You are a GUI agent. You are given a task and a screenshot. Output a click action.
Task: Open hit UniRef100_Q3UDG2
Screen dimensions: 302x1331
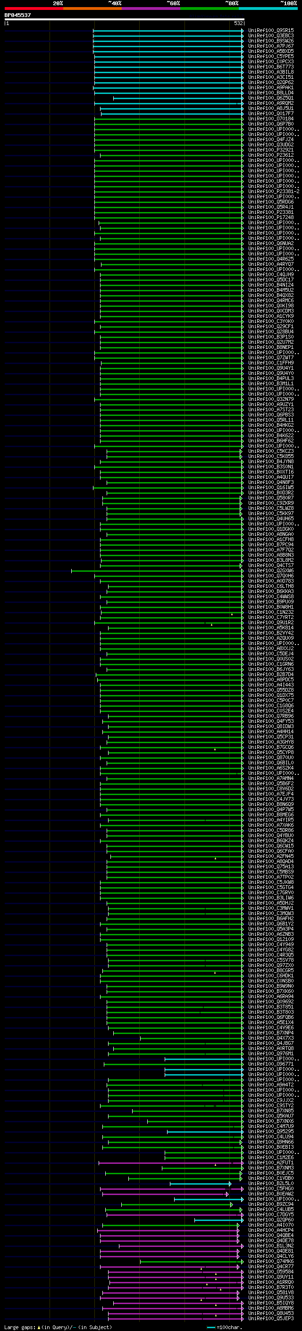pos(270,144)
